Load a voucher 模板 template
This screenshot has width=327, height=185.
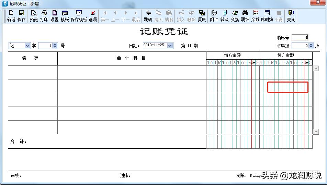click(x=65, y=16)
